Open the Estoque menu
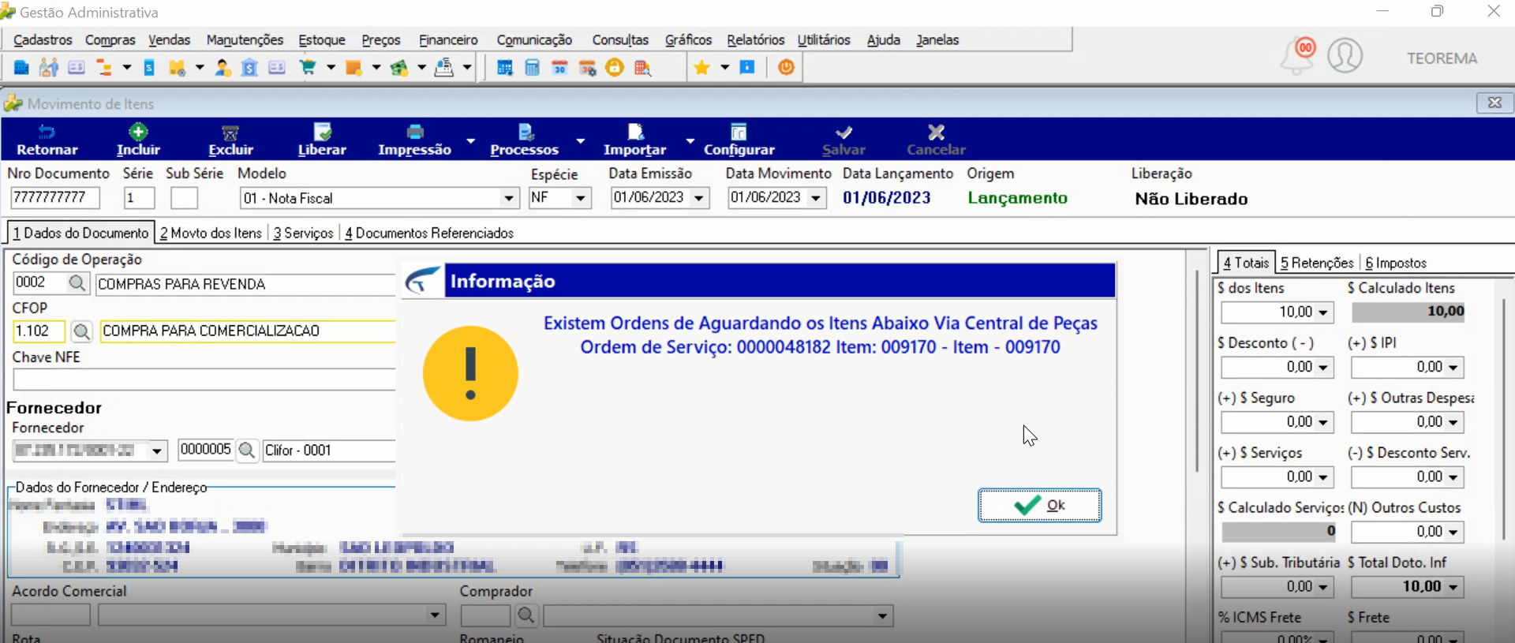 point(322,39)
